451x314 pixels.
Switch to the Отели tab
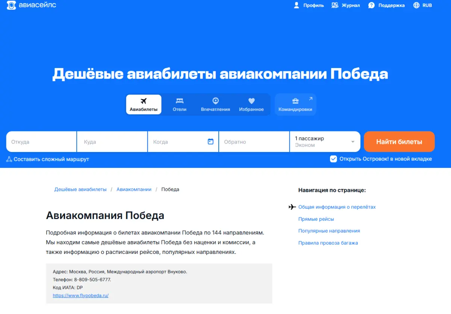point(180,104)
